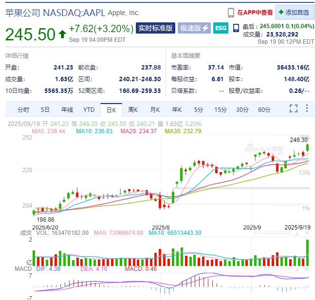
Task: Click the 苹果公司 NASDAQ:AAPL title
Action: tap(55, 13)
